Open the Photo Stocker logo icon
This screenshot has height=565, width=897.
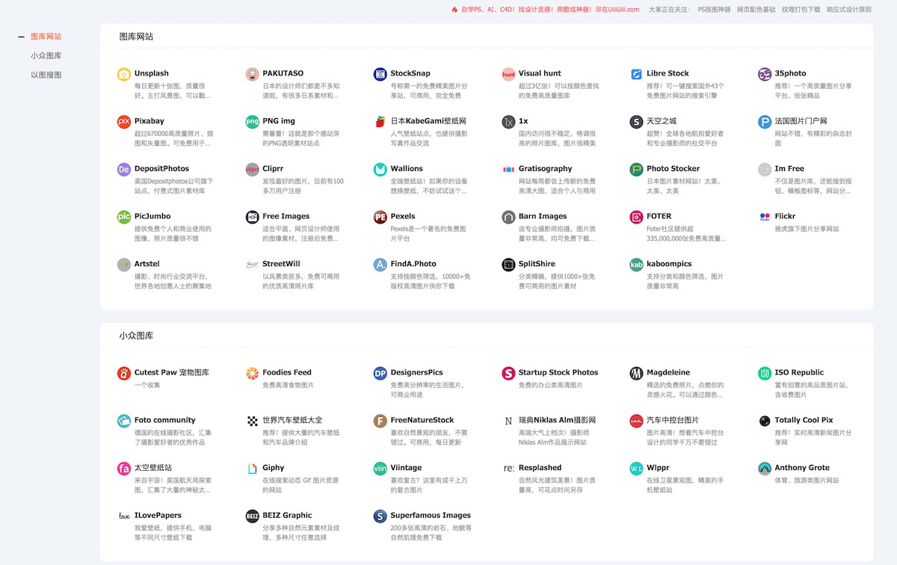pyautogui.click(x=636, y=170)
